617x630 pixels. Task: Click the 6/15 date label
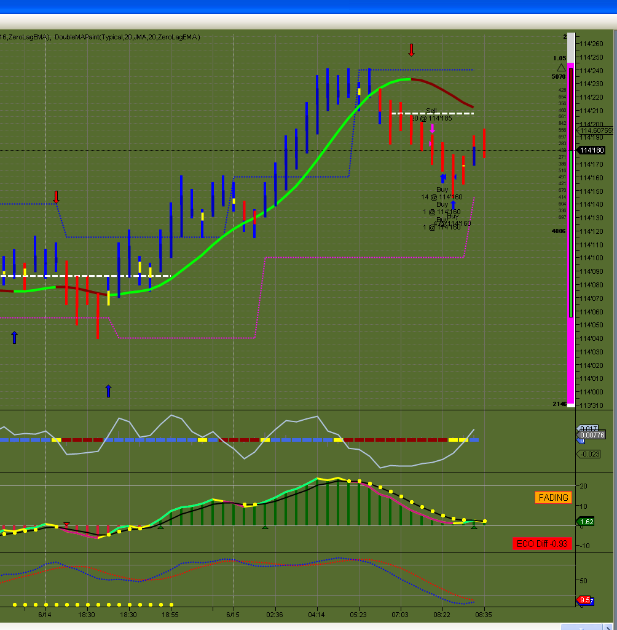232,615
